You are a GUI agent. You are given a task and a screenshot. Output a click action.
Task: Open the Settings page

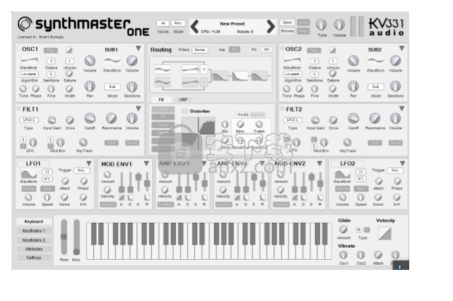34,258
